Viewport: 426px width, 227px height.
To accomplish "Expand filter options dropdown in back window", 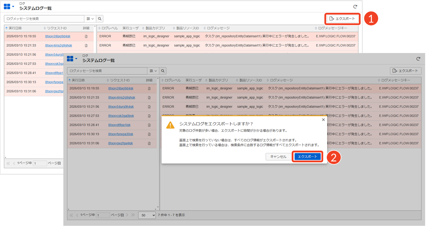I will pyautogui.click(x=90, y=19).
